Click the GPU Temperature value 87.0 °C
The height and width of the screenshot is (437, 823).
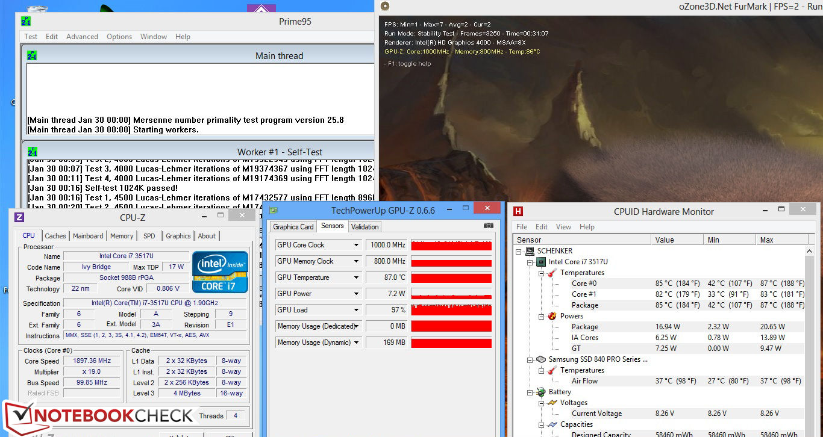(x=387, y=277)
